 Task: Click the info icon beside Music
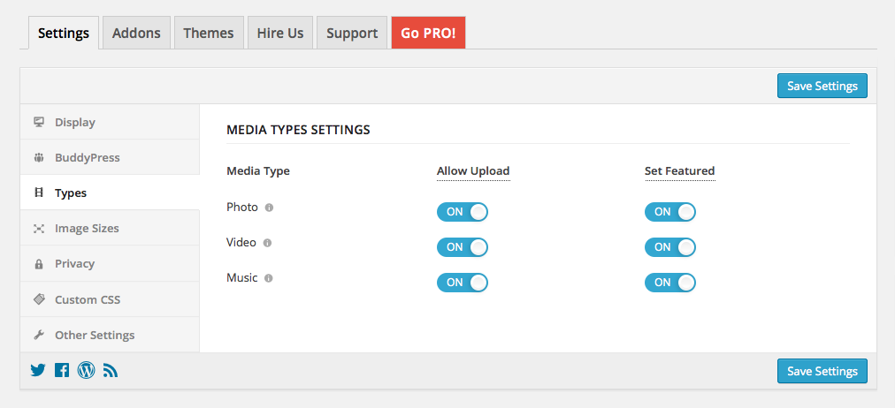click(269, 278)
